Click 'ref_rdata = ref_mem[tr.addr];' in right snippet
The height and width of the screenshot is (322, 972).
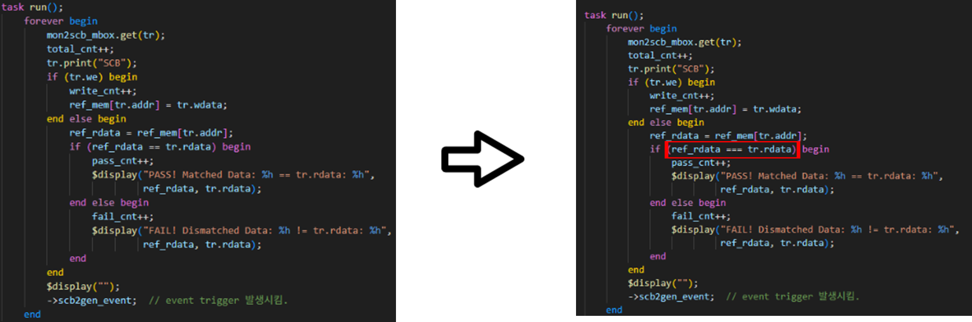[x=727, y=136]
